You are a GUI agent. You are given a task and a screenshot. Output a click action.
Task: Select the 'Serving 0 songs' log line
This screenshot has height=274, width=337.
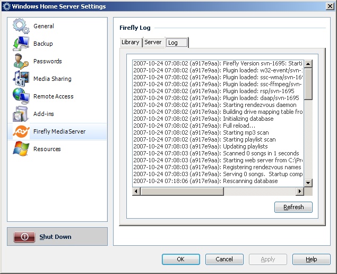(x=218, y=174)
